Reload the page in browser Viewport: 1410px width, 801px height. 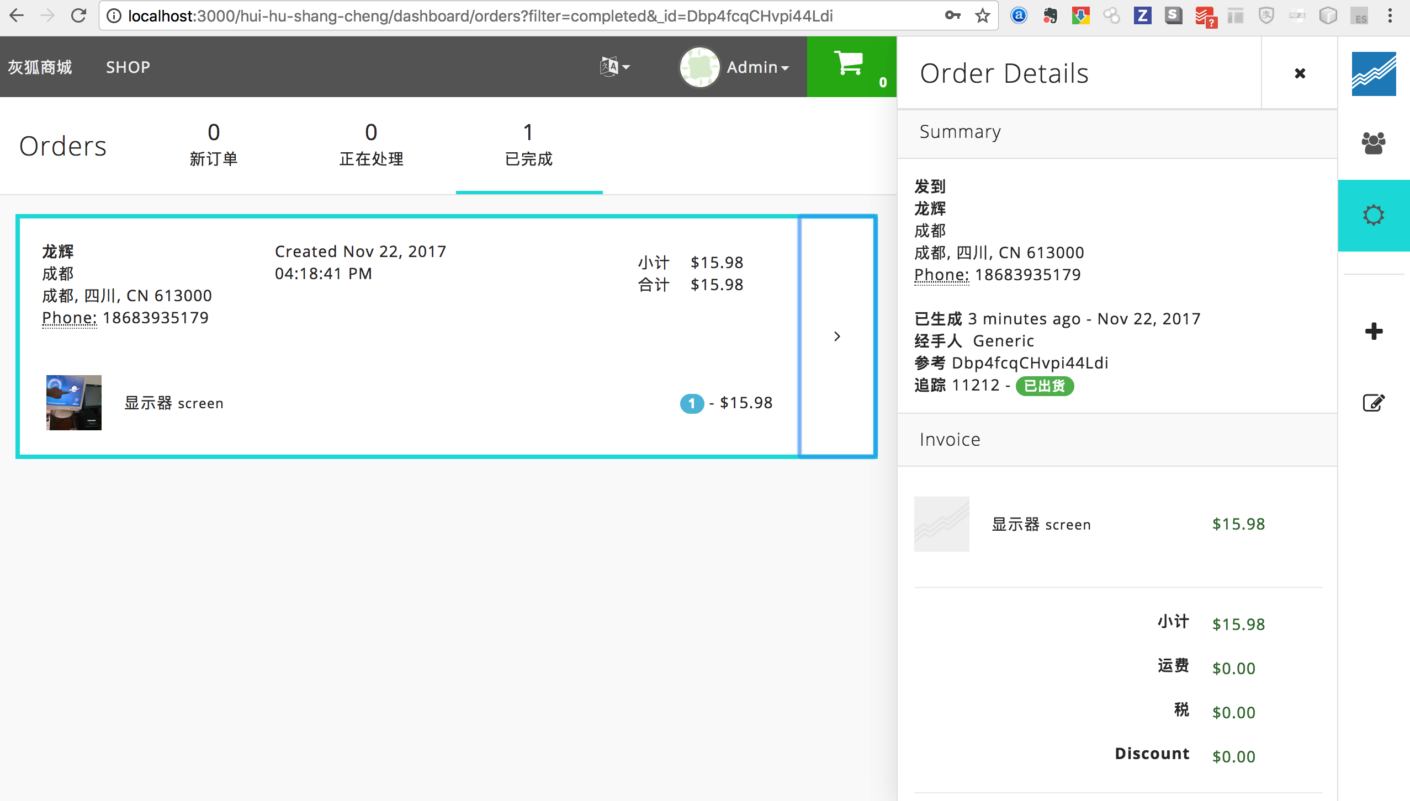click(x=79, y=15)
